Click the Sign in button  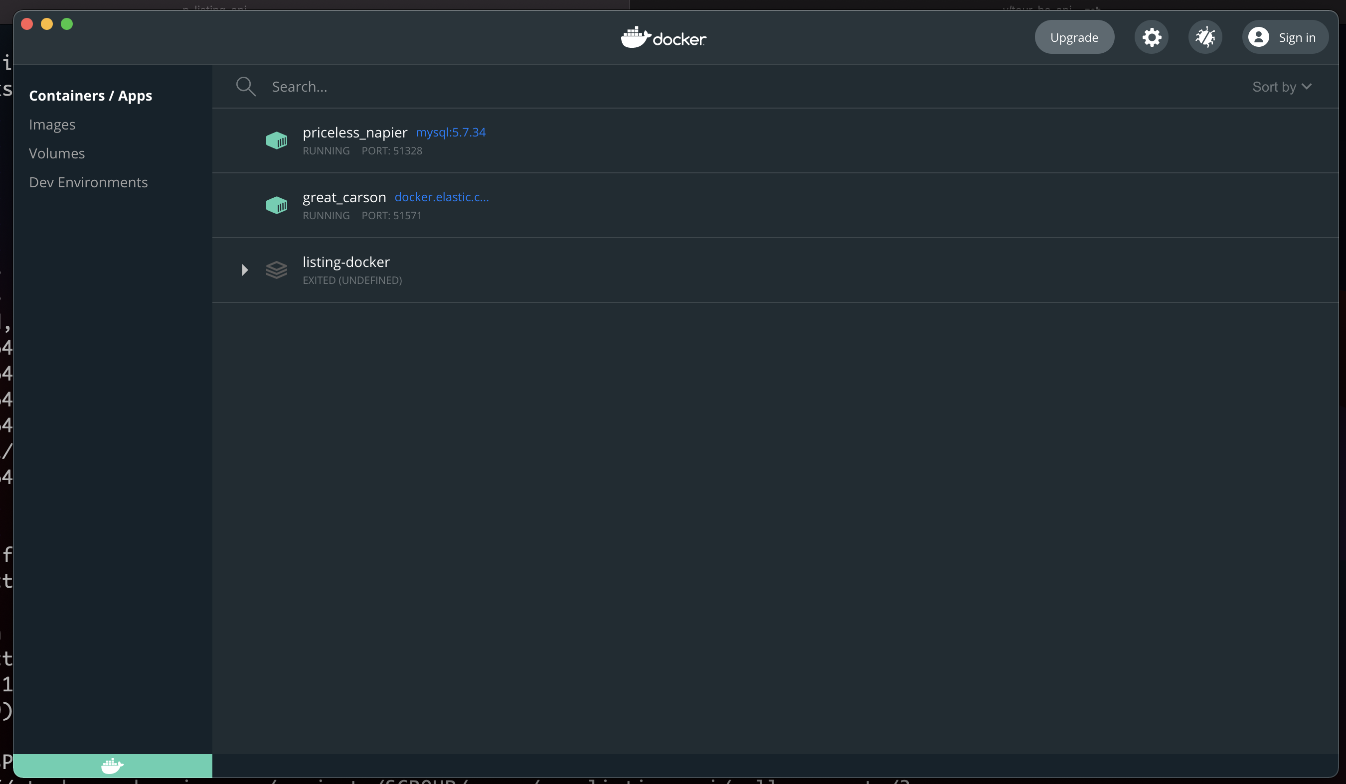pyautogui.click(x=1296, y=37)
